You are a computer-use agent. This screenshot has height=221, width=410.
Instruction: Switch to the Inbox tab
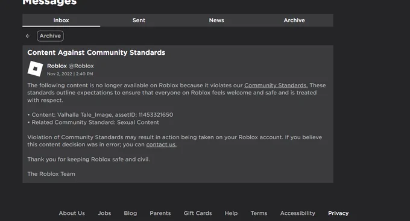(x=61, y=20)
